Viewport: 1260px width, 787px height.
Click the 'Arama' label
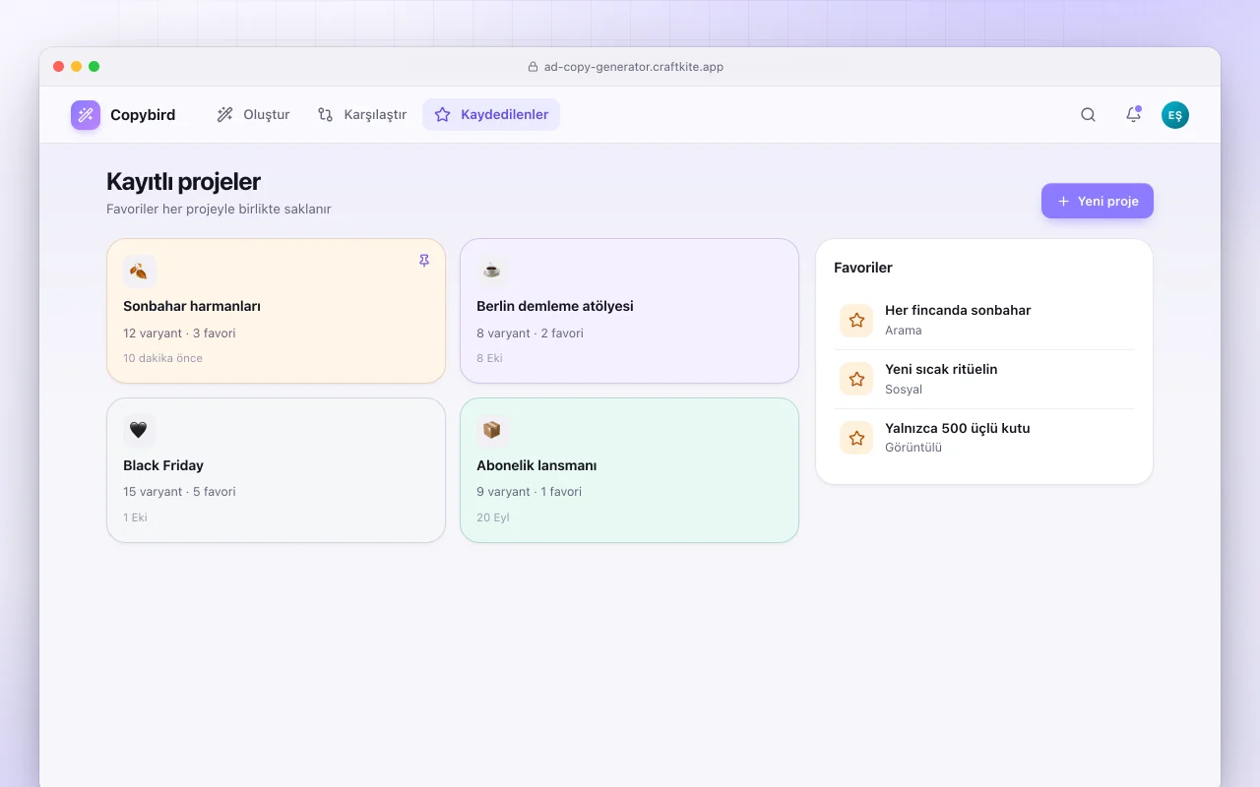[904, 331]
